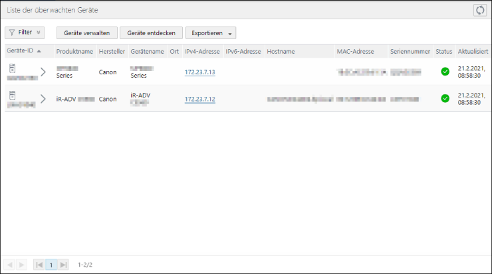Open the Exportieren dropdown menu
Screen dimensions: 492x274
click(x=210, y=33)
